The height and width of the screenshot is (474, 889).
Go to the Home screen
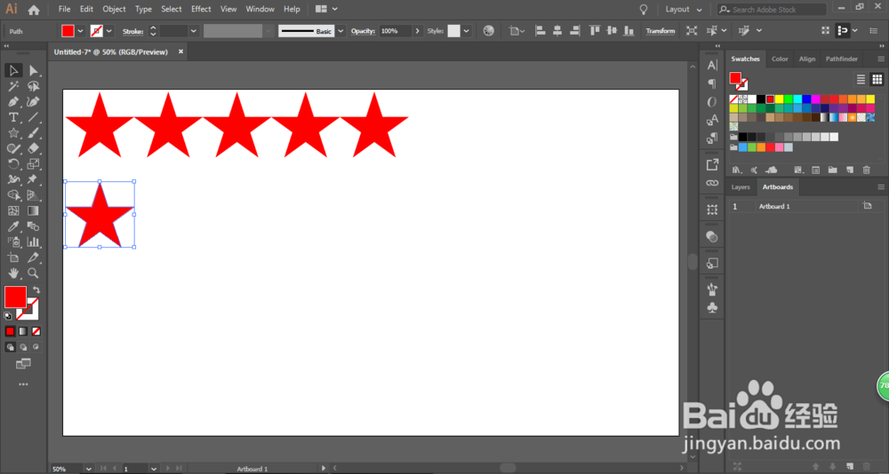(34, 10)
